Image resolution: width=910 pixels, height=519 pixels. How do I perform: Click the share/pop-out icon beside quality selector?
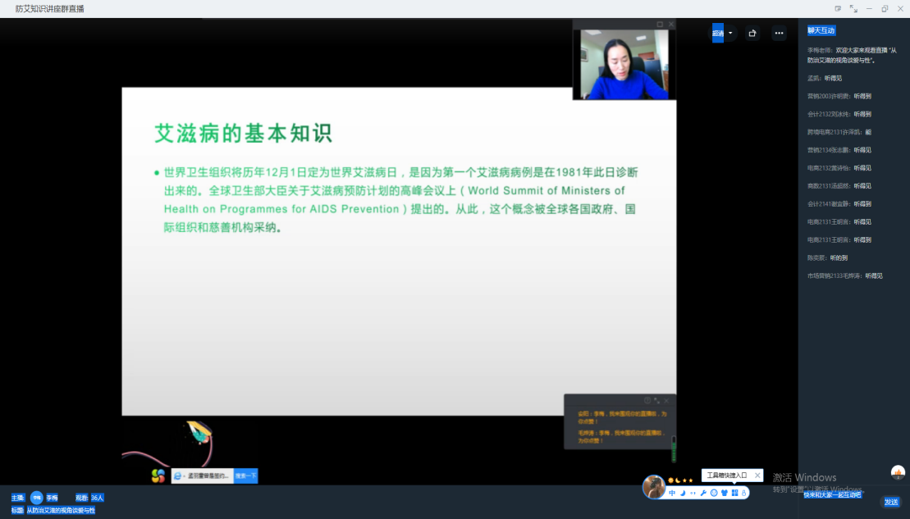(752, 34)
